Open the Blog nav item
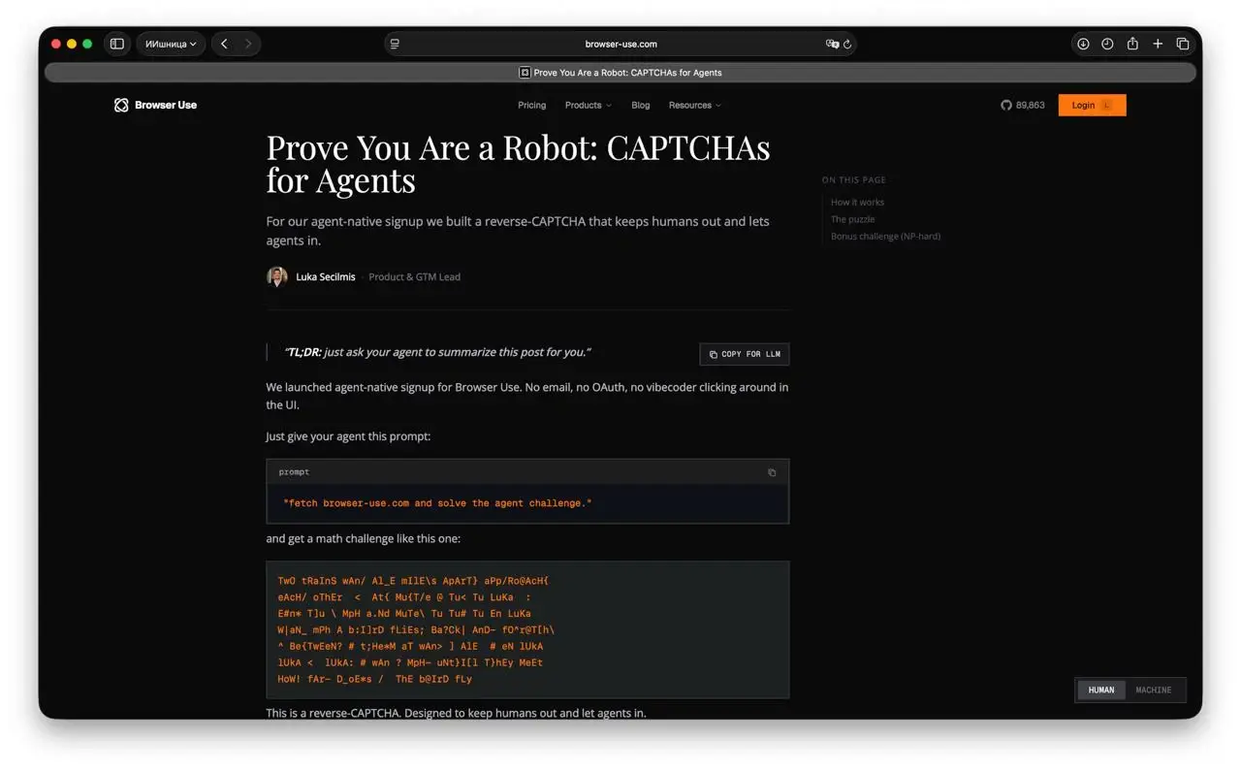The width and height of the screenshot is (1241, 770). 641,105
